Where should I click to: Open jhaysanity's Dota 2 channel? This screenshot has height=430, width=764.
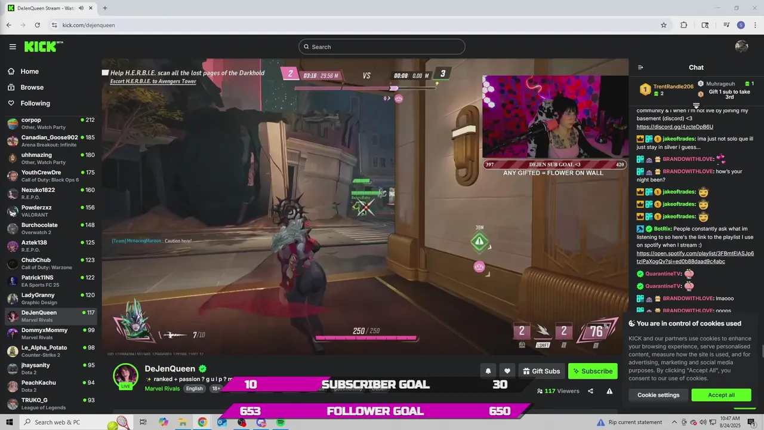[51, 368]
